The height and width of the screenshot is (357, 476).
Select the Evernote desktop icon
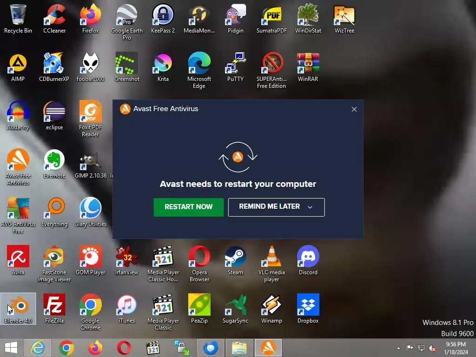point(54,164)
